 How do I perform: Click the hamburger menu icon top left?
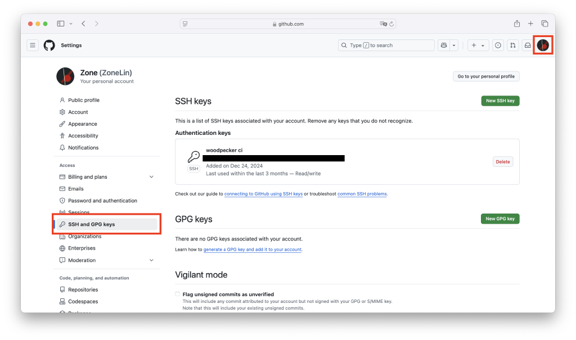[x=32, y=45]
